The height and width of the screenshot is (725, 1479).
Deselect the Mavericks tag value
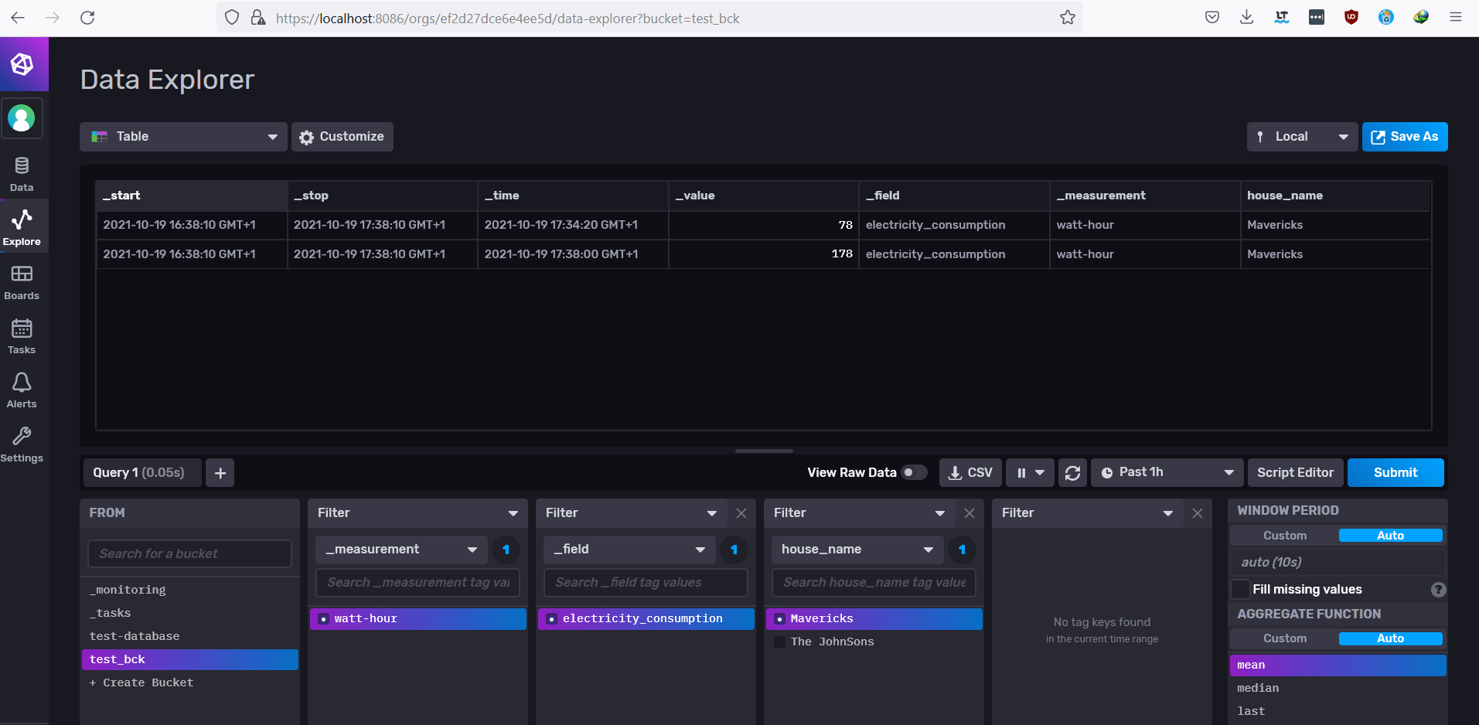coord(874,618)
